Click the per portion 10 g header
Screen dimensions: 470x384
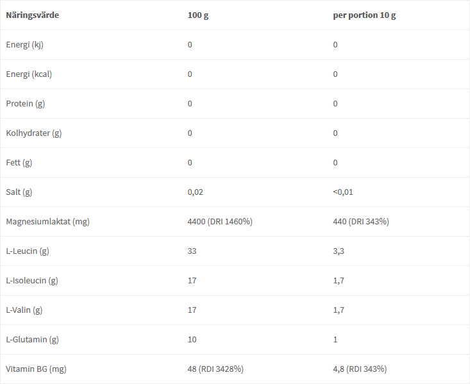364,15
